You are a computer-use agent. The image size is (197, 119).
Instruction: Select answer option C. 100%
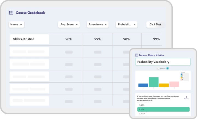click(x=142, y=114)
